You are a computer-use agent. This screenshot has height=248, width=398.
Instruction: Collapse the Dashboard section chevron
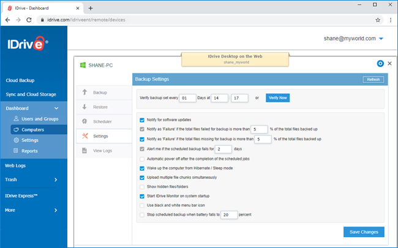(x=56, y=108)
